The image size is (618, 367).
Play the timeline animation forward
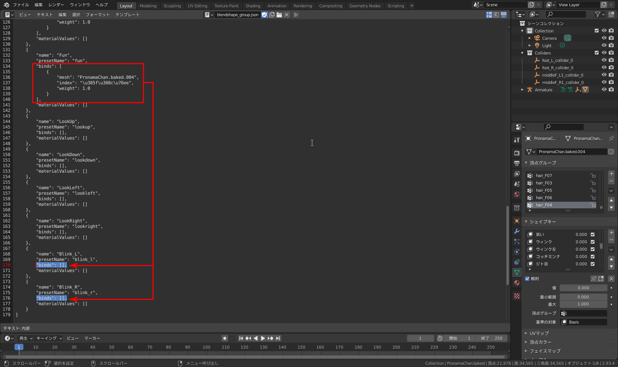263,338
